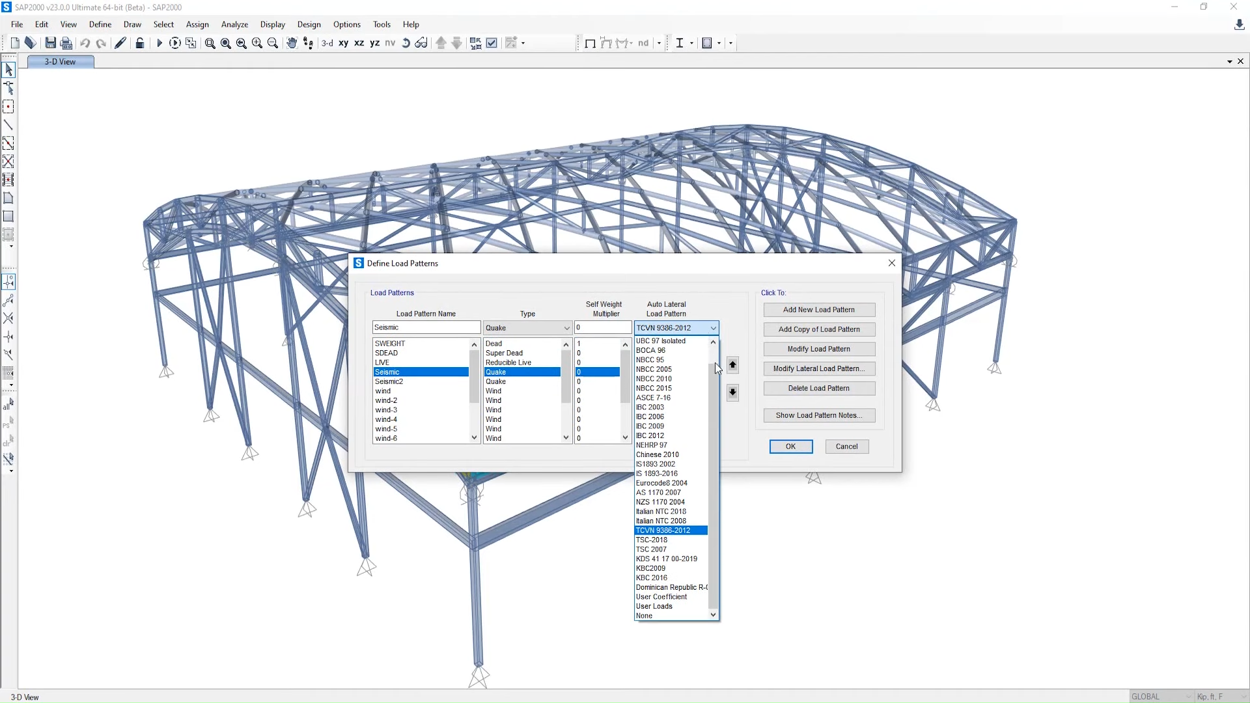Click the Rubber Band Zoom magnifier
The image size is (1250, 703).
pos(210,43)
